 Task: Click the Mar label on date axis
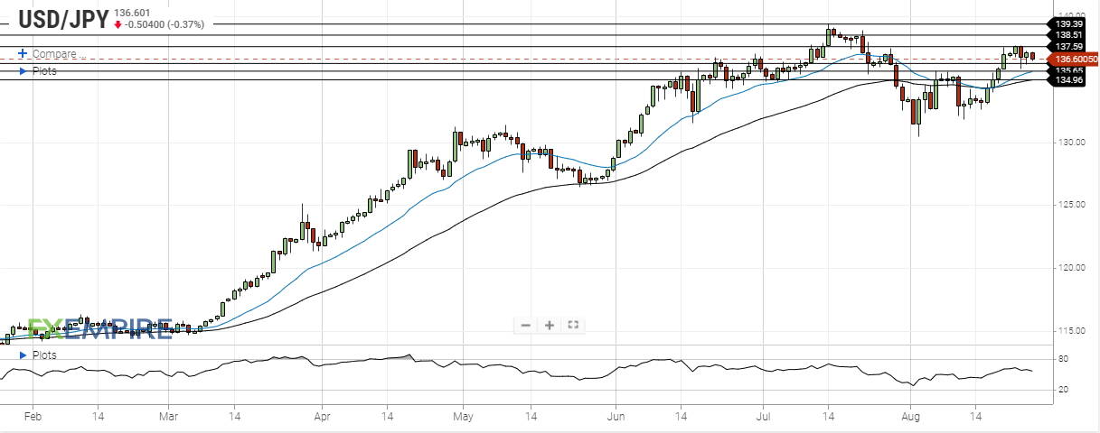[x=169, y=419]
